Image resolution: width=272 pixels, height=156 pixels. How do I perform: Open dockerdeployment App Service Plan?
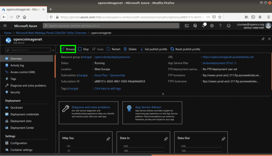(219, 63)
